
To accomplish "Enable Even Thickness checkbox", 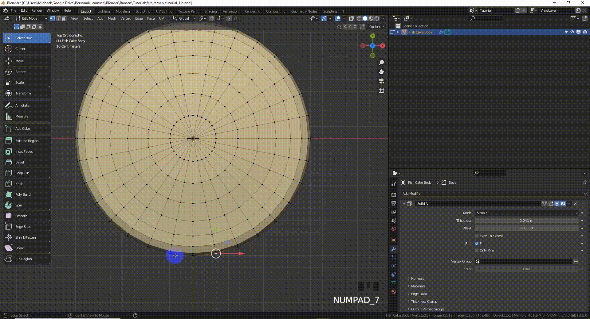I will tap(477, 236).
